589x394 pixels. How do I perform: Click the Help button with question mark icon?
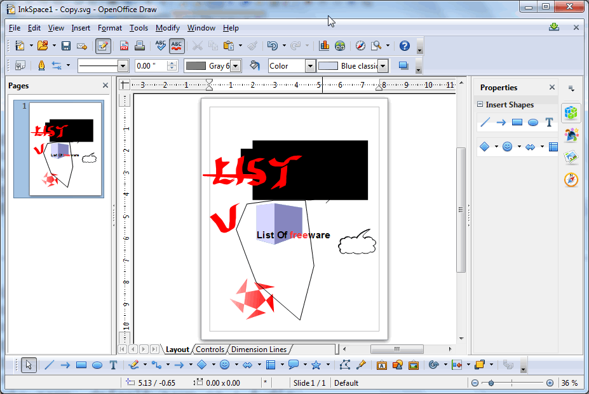click(405, 45)
